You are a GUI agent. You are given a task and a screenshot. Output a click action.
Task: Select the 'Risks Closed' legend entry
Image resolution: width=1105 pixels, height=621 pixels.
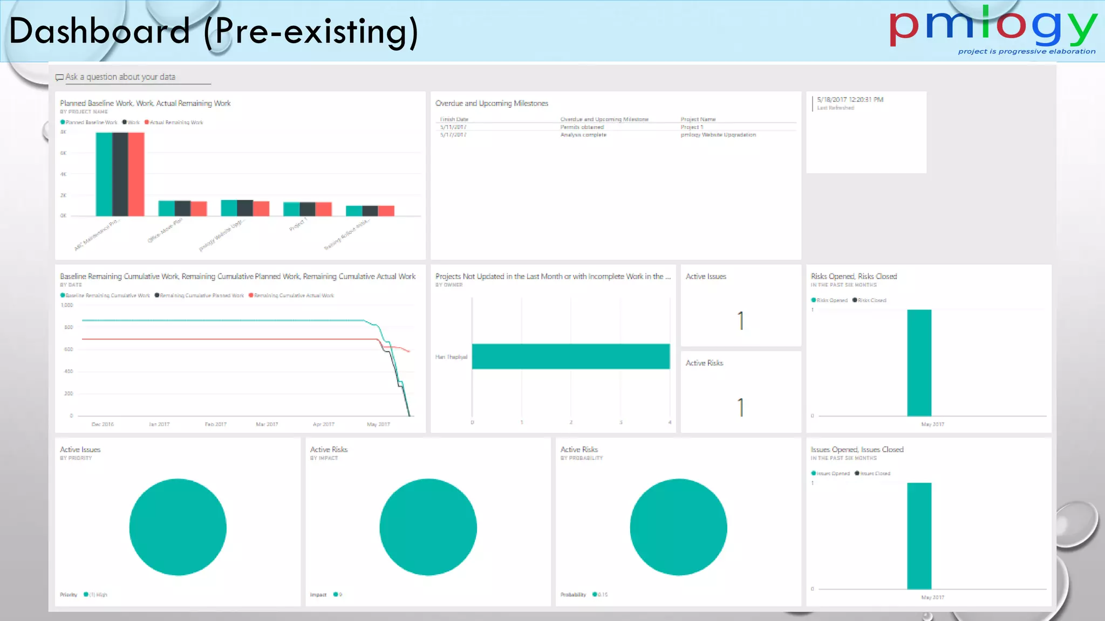(869, 300)
